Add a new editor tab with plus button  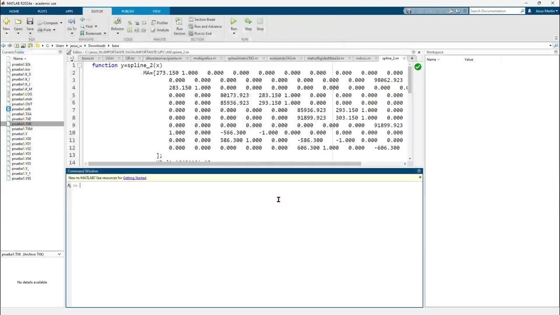[x=412, y=58]
